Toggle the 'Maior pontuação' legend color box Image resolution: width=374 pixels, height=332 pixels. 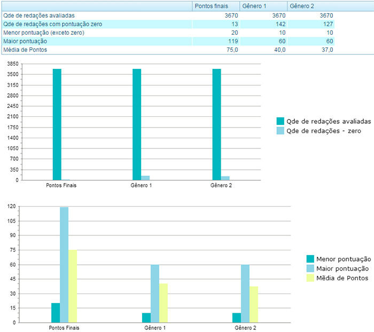pos(310,268)
